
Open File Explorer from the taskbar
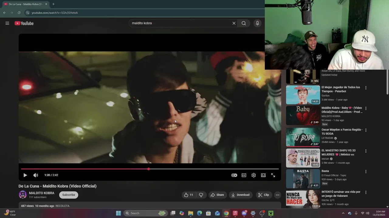point(191,213)
